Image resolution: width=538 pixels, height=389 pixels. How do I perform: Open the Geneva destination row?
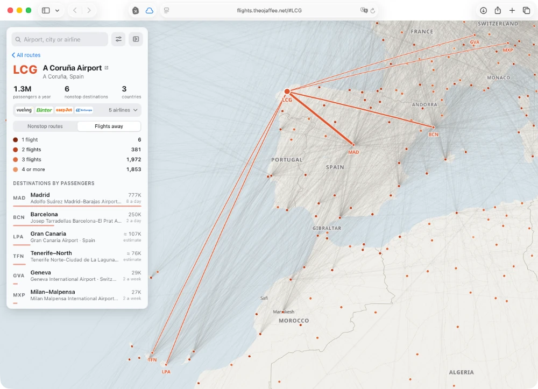point(77,275)
